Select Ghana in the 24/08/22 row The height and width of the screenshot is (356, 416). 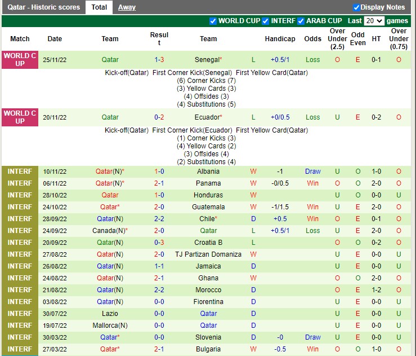pos(208,278)
